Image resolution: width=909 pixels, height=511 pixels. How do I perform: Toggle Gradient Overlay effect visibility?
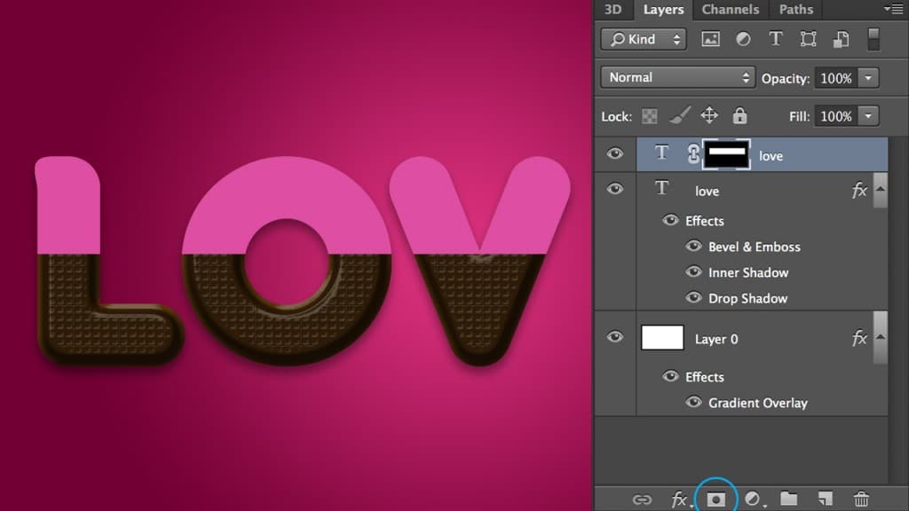point(693,403)
